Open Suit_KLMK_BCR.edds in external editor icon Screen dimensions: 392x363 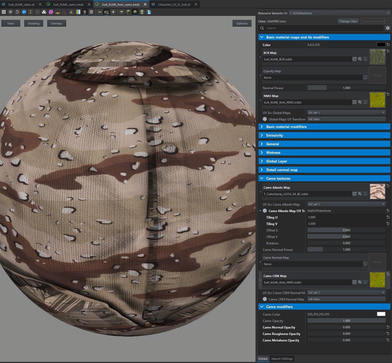(354, 59)
